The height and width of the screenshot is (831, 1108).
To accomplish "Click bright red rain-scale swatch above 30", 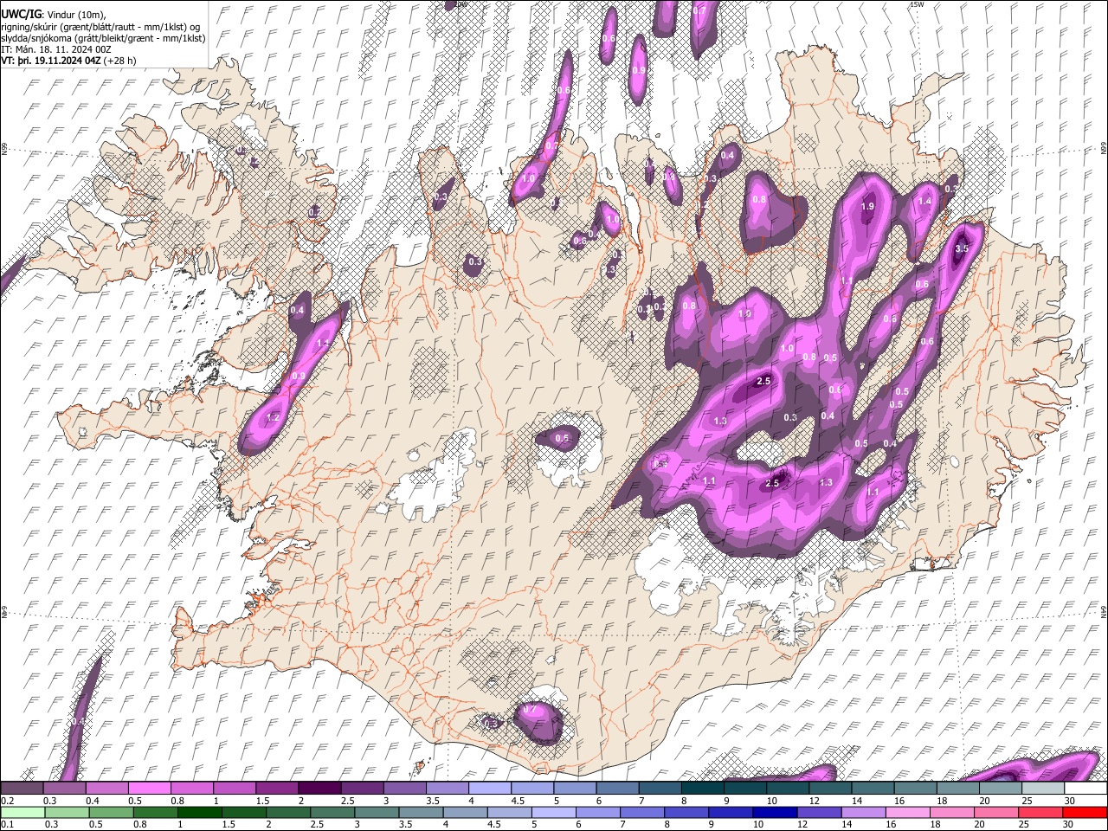I will (1085, 813).
